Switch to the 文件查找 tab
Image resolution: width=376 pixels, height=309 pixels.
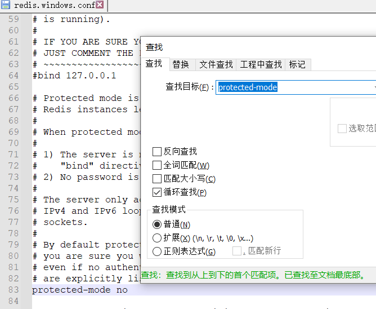coord(216,64)
